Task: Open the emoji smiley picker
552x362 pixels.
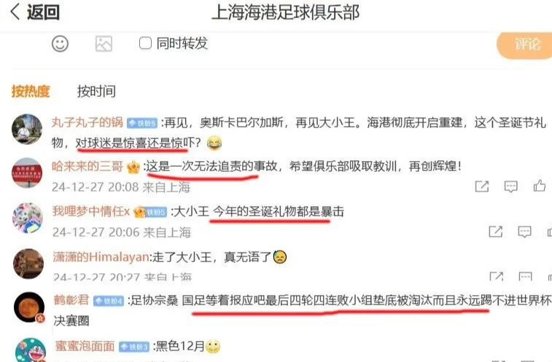Action: click(60, 44)
